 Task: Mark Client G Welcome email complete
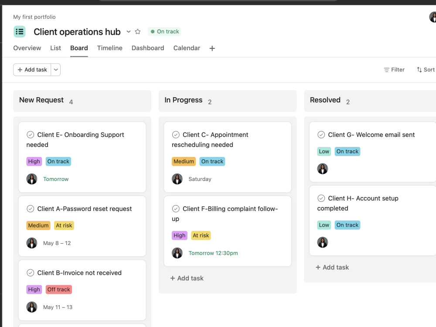coord(321,135)
